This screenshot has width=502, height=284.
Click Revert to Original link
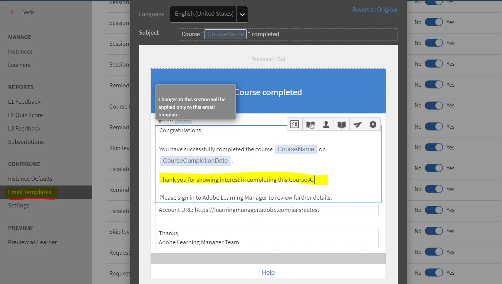pos(375,10)
